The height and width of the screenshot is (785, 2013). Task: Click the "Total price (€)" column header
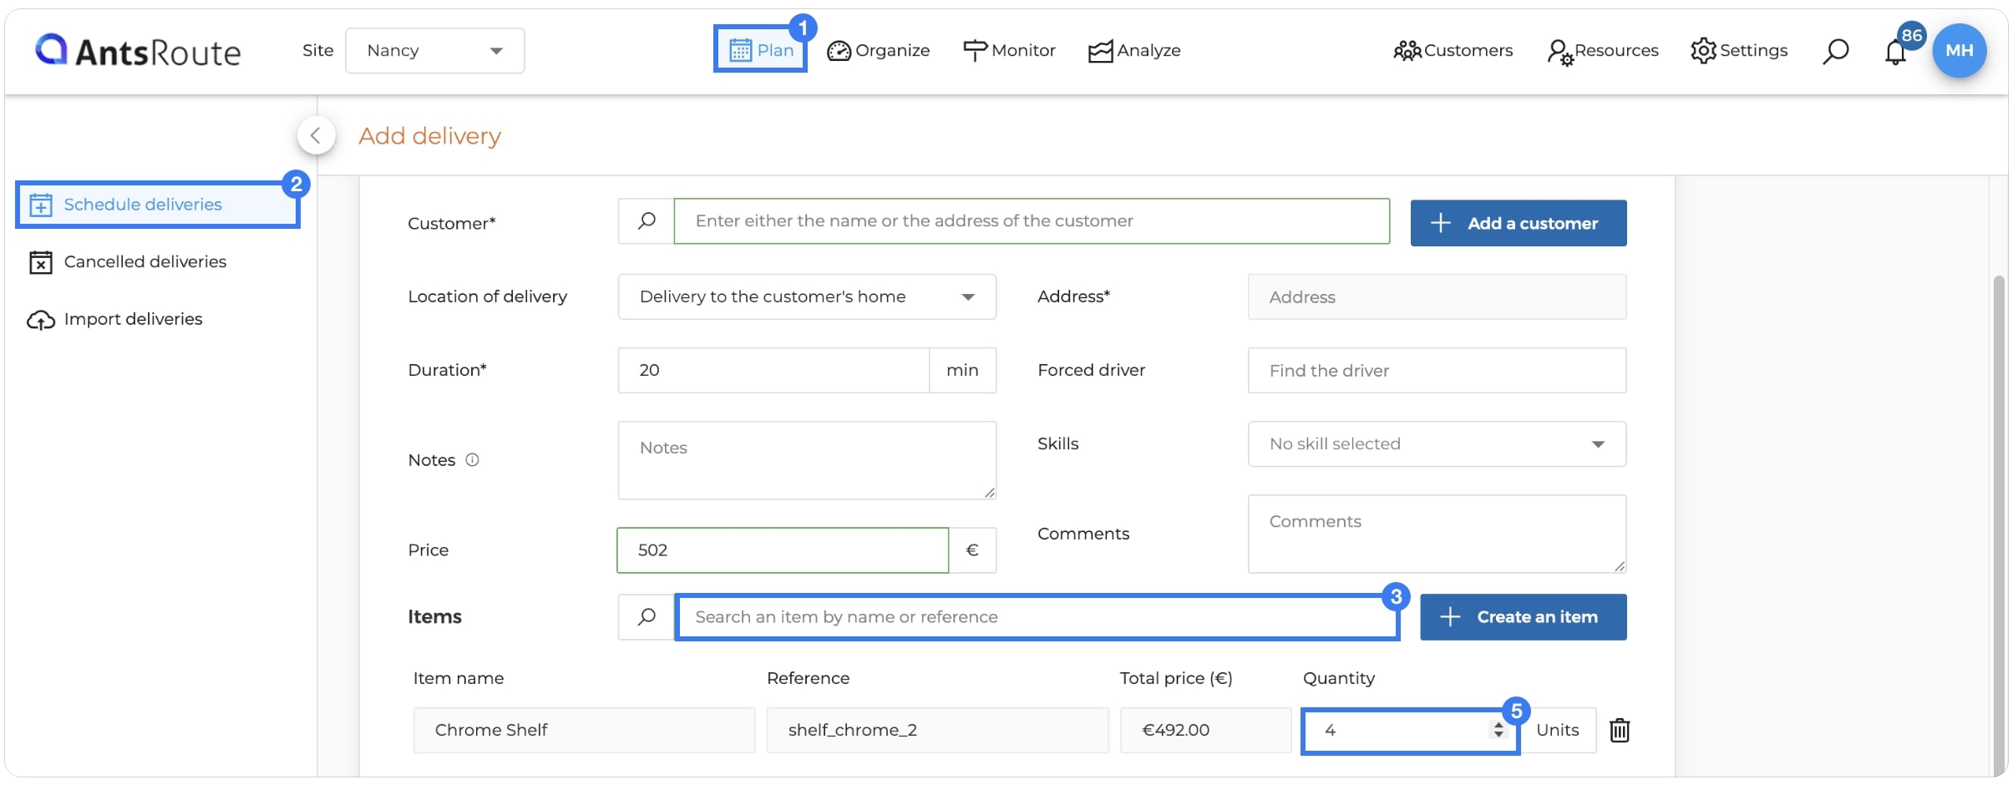click(x=1176, y=679)
